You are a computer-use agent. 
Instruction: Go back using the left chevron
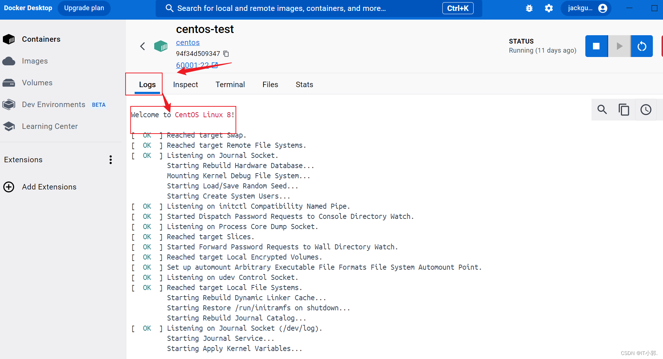(143, 46)
